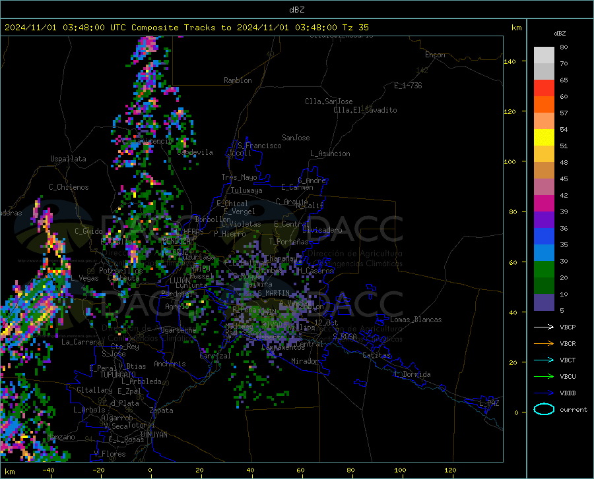Click the blue VBBB arrow icon
This screenshot has height=479, width=594.
point(544,393)
